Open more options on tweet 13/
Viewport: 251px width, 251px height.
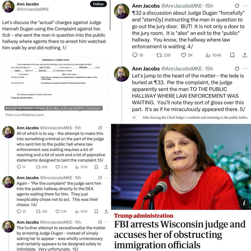[x=107, y=128]
